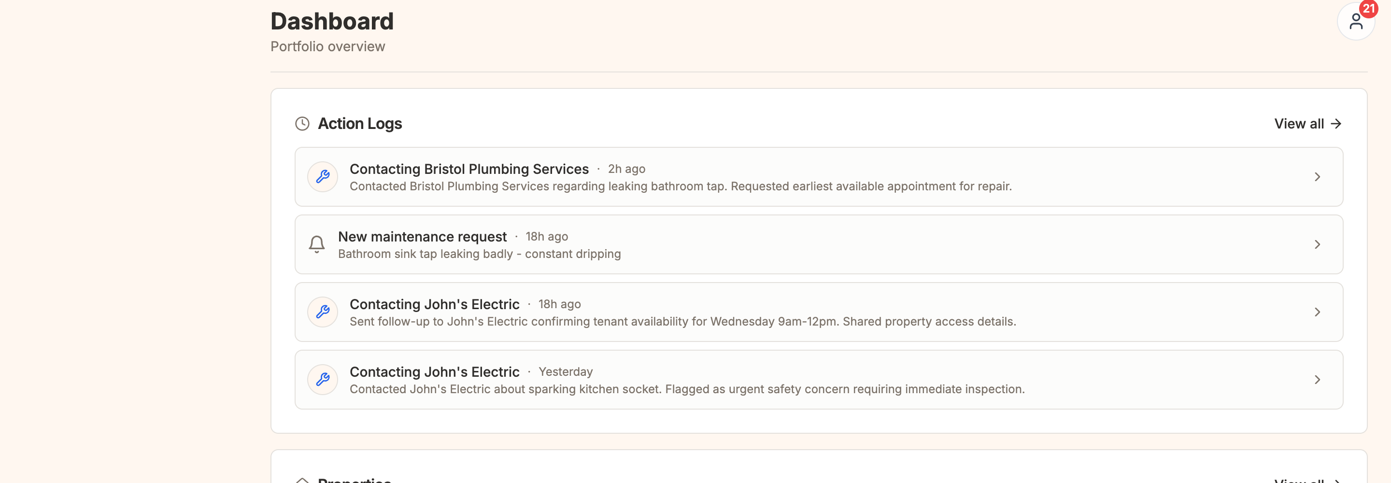This screenshot has width=1391, height=483.
Task: Click the arrow icon next to View all
Action: coord(1336,123)
